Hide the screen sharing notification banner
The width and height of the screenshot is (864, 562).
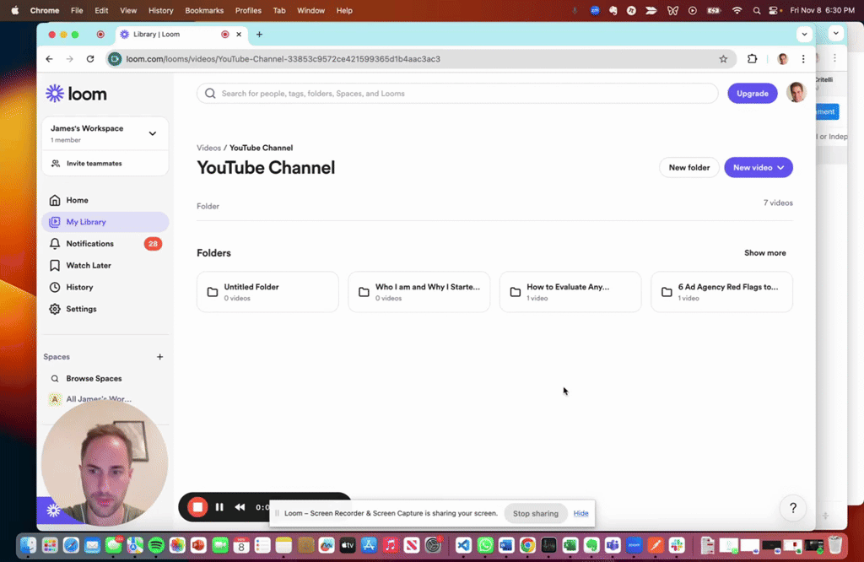[580, 513]
